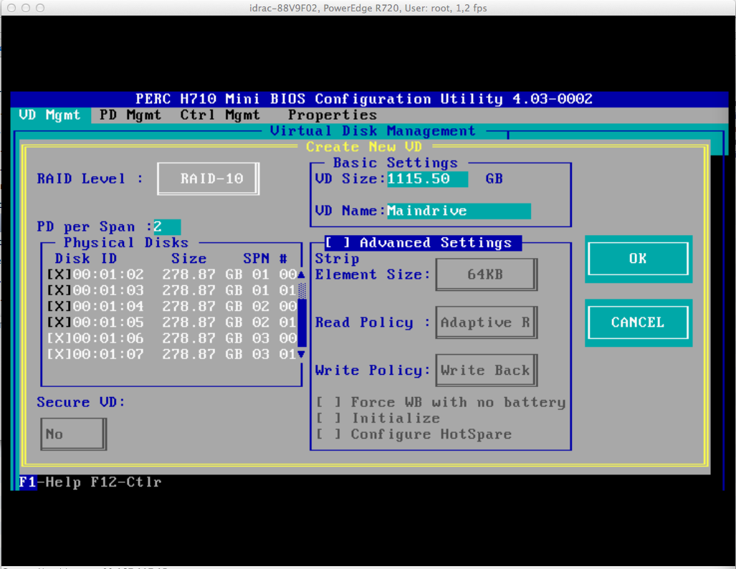Zoom the iDRAC console window
The width and height of the screenshot is (736, 569).
pos(40,8)
